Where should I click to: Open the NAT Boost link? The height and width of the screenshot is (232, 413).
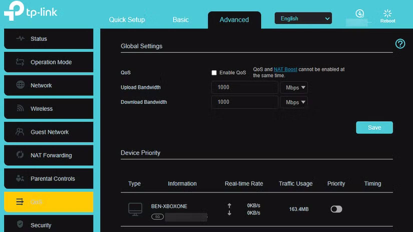(x=285, y=69)
